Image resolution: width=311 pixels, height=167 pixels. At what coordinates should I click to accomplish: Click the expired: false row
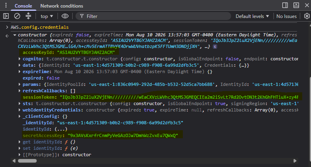41,78
